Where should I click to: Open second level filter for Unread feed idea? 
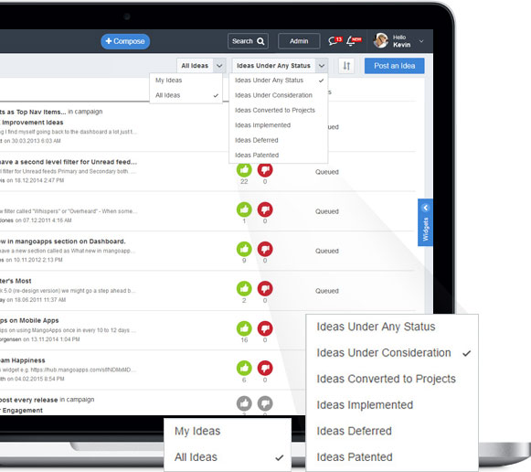click(x=69, y=162)
